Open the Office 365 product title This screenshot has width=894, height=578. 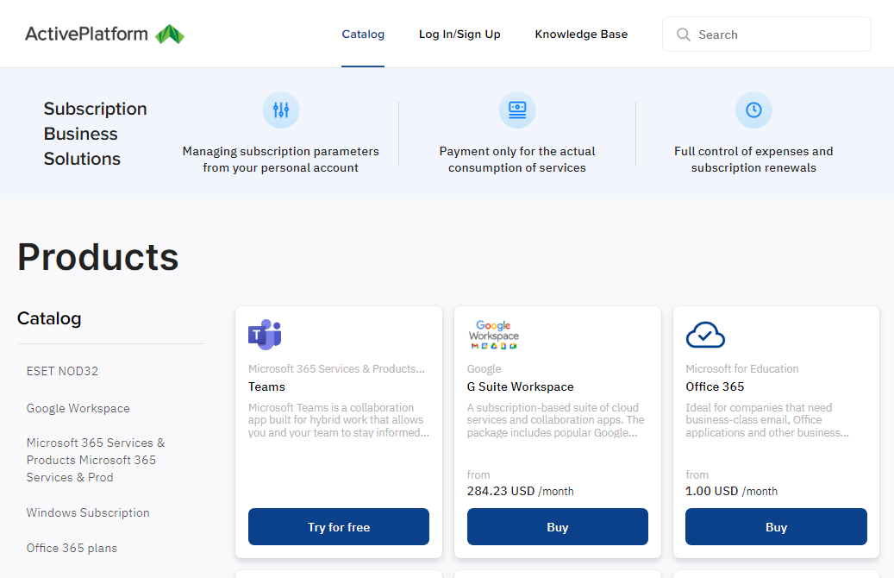[715, 386]
